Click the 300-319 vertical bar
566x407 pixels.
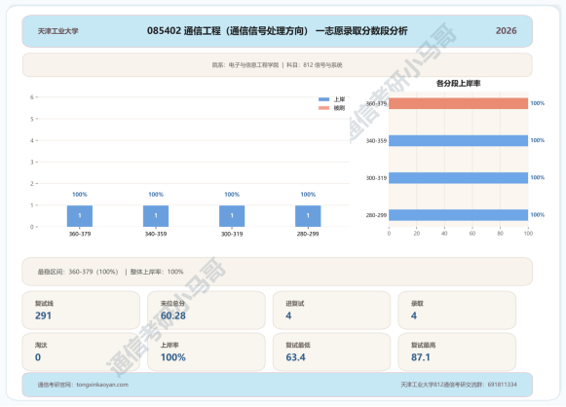(232, 216)
